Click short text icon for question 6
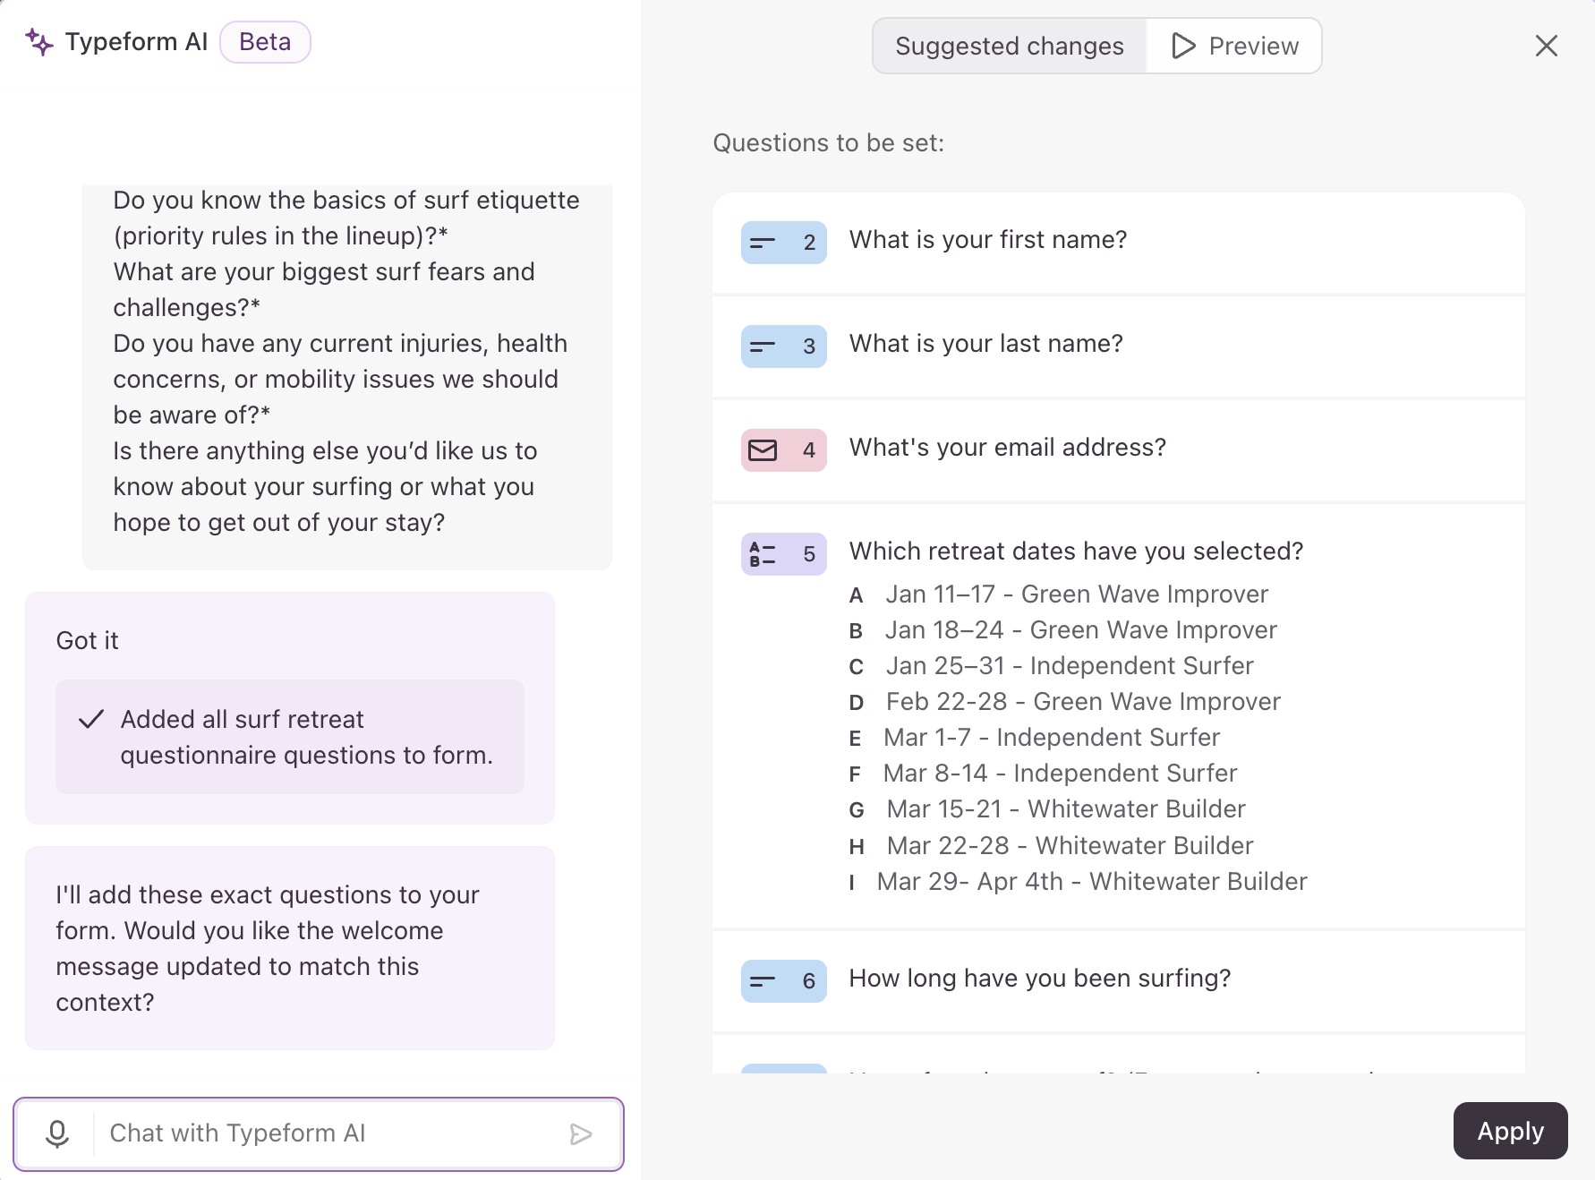Screen dimensions: 1595x1180 (763, 981)
